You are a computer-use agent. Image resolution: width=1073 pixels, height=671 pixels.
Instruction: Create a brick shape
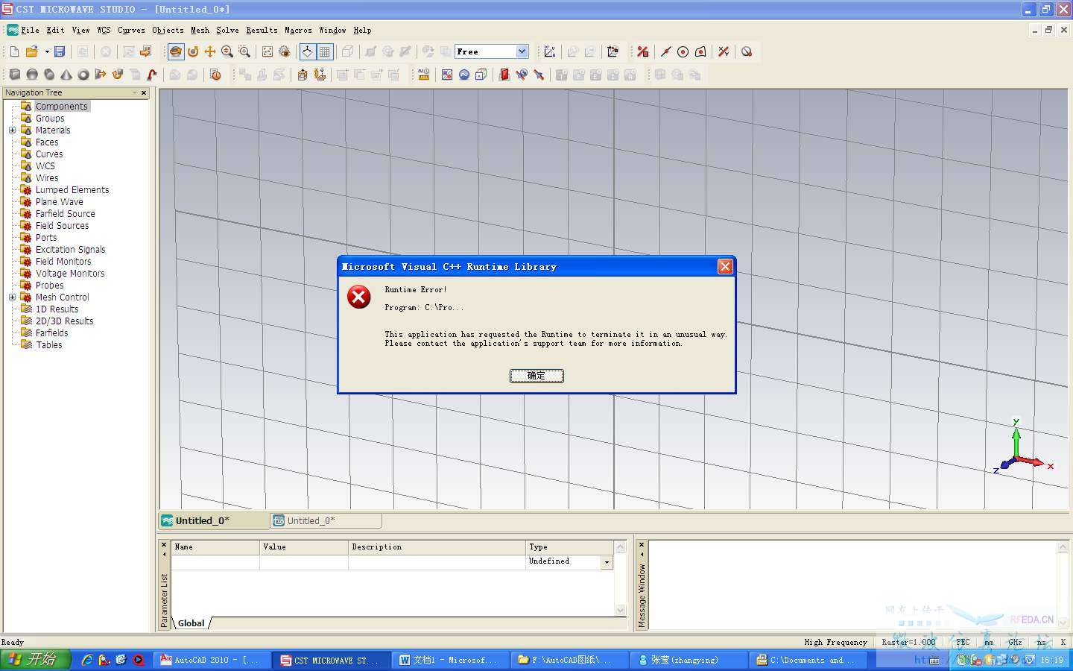click(x=15, y=75)
